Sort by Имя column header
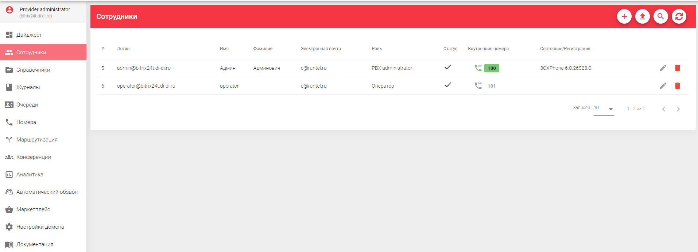The height and width of the screenshot is (252, 698). click(224, 49)
